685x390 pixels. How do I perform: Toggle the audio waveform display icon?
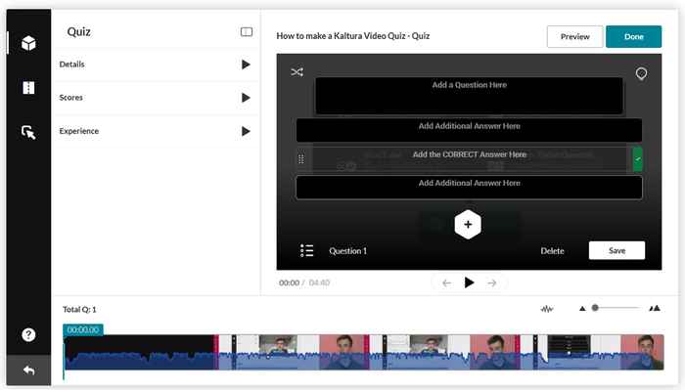coord(546,309)
